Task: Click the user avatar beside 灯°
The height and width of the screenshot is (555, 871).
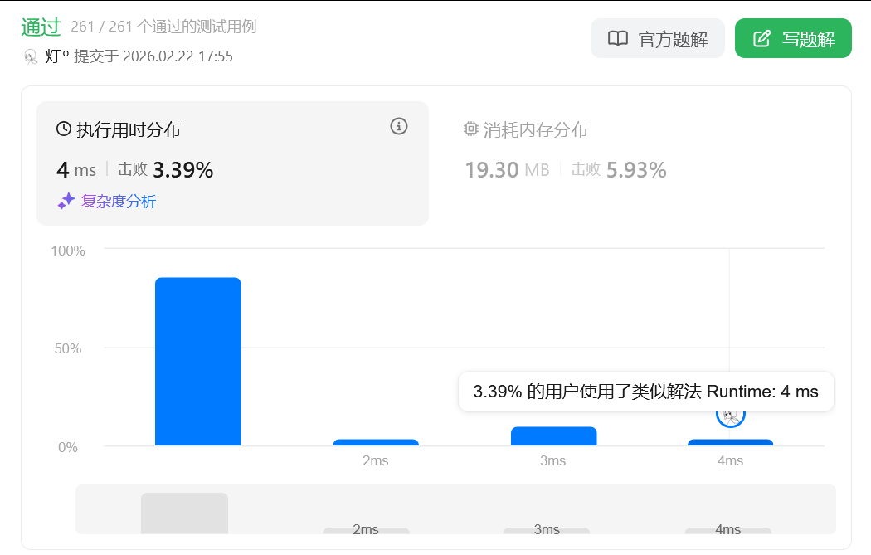Action: point(31,56)
